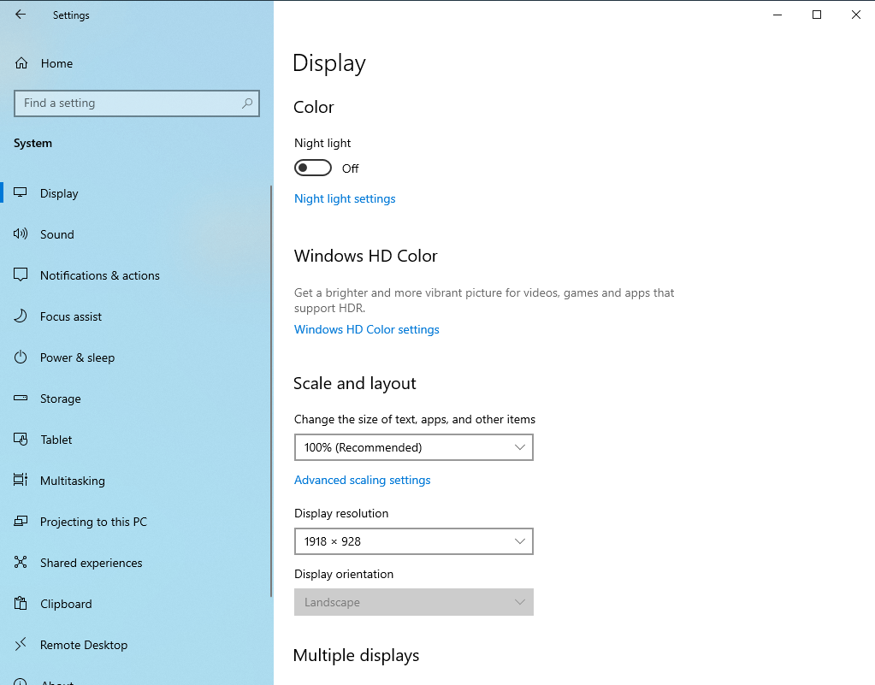The width and height of the screenshot is (875, 685).
Task: Click Advanced scaling settings link
Action: point(362,480)
